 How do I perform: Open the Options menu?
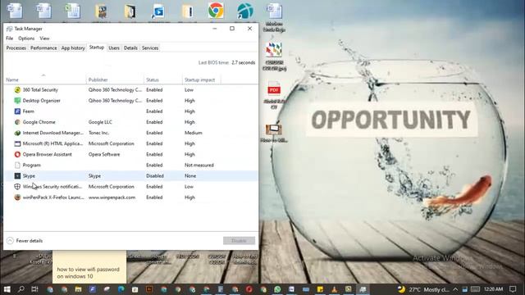tap(26, 39)
